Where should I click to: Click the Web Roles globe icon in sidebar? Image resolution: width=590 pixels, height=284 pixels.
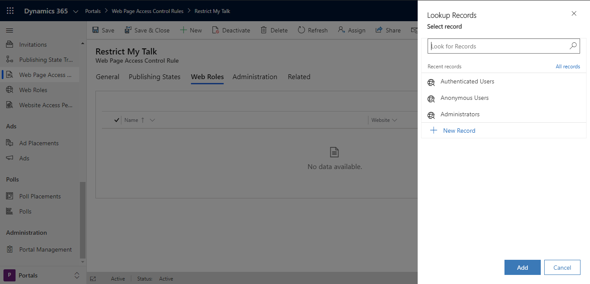10,90
